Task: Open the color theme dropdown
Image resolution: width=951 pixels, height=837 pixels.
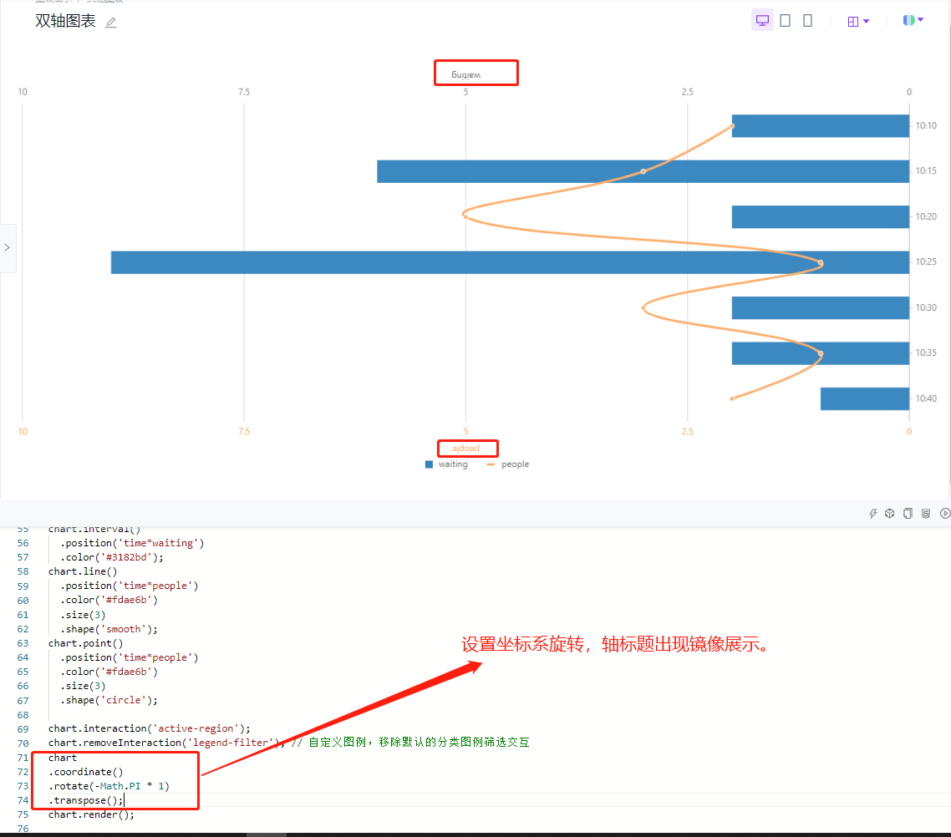Action: click(x=913, y=20)
